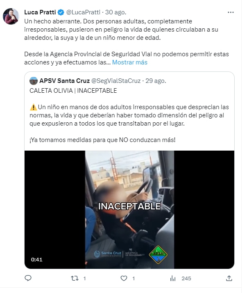Viewport: 249px width, 293px height.
Task: Like the tweet using heart icon
Action: (124, 278)
